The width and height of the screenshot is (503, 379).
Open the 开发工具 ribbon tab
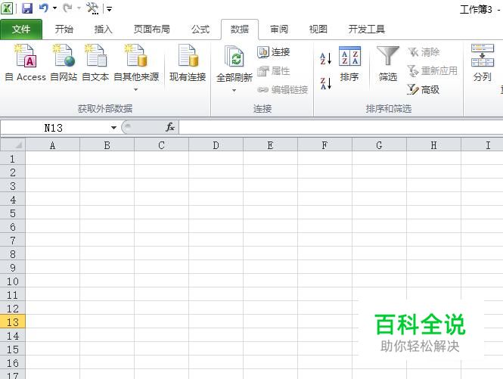[366, 30]
